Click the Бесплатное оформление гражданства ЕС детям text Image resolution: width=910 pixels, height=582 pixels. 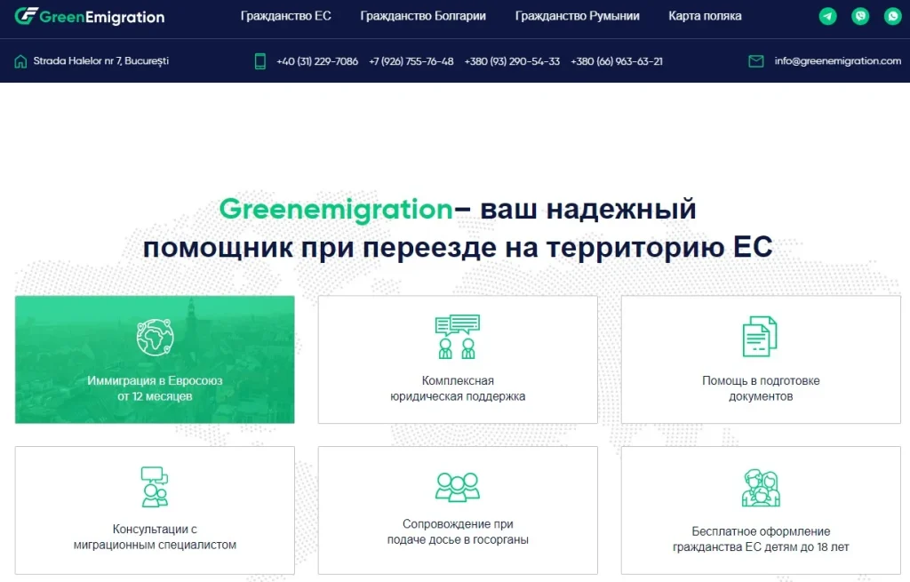761,539
